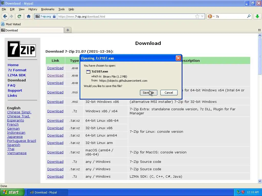This screenshot has width=262, height=196.
Task: Close the Opening 7z2107.exe dialog
Action: point(178,58)
